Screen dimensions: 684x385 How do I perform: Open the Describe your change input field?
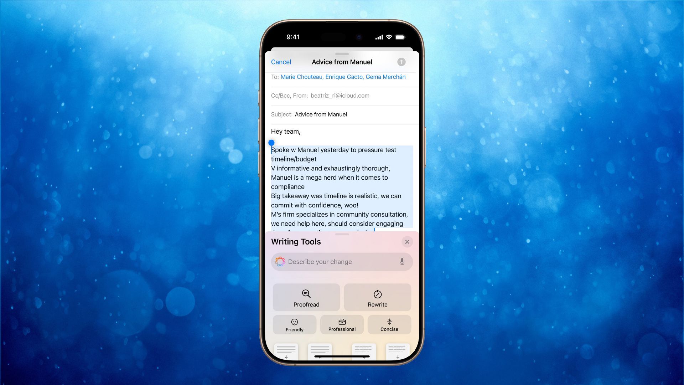pos(342,261)
